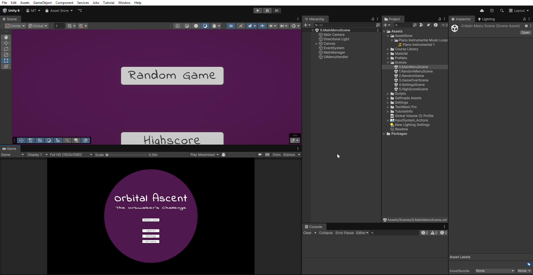This screenshot has height=275, width=533.
Task: Click the Collapse button in Console
Action: click(x=326, y=233)
